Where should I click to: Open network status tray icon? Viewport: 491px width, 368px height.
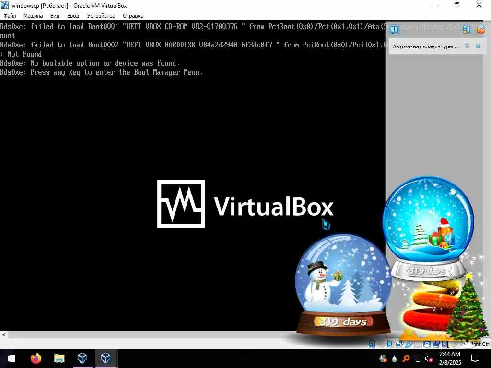tap(418, 358)
